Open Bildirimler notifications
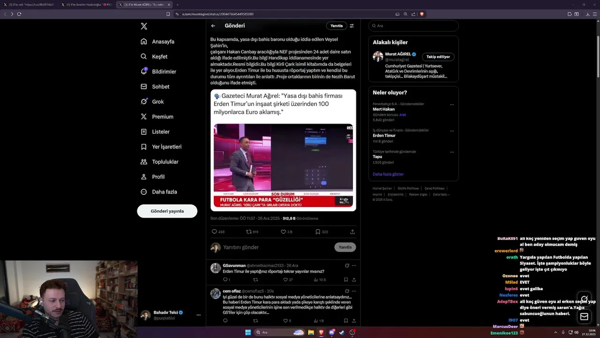600x338 pixels. pos(158,71)
